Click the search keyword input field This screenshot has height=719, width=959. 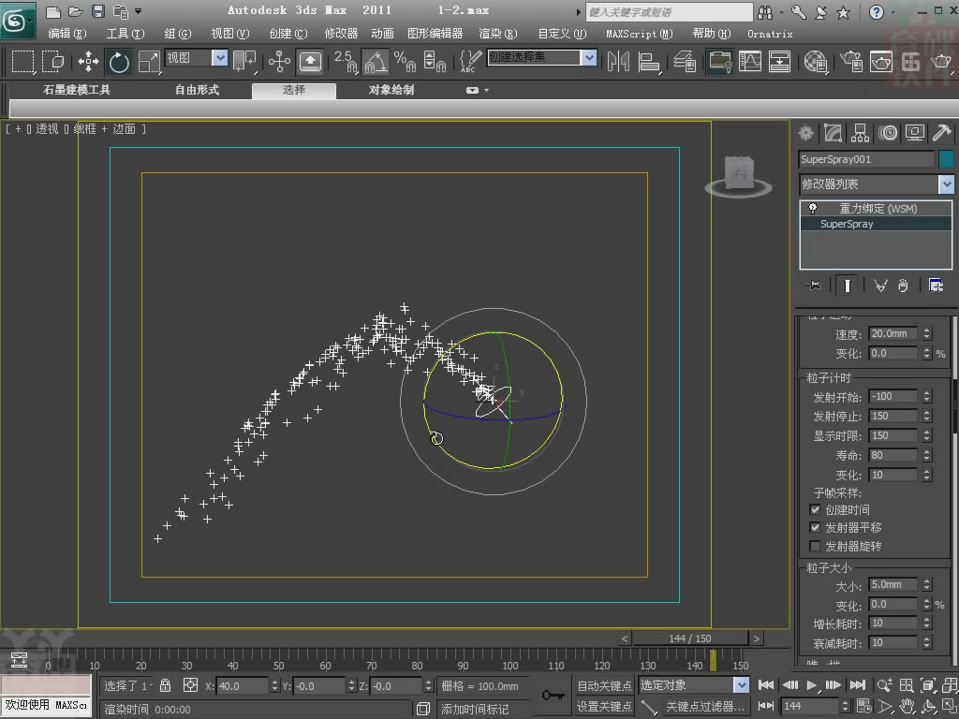click(669, 11)
